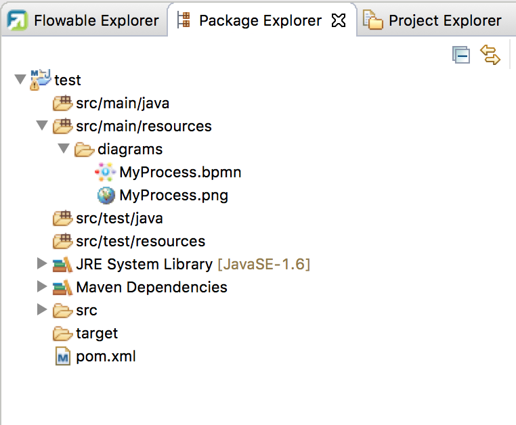Image resolution: width=516 pixels, height=425 pixels.
Task: Click the JRE System Library books icon
Action: 62,264
